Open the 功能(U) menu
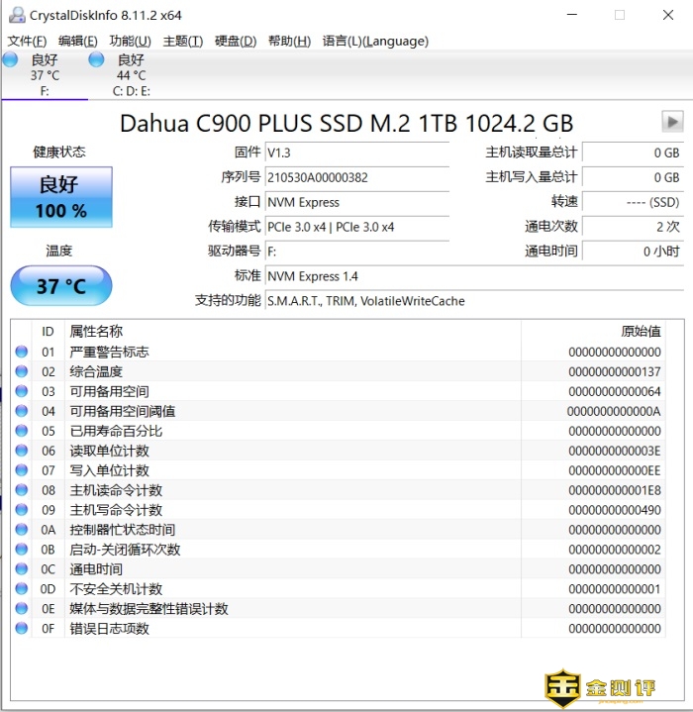 [x=130, y=41]
